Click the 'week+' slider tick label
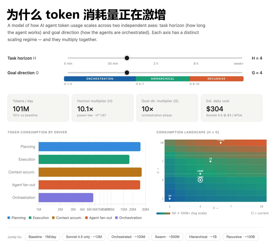 point(239,64)
